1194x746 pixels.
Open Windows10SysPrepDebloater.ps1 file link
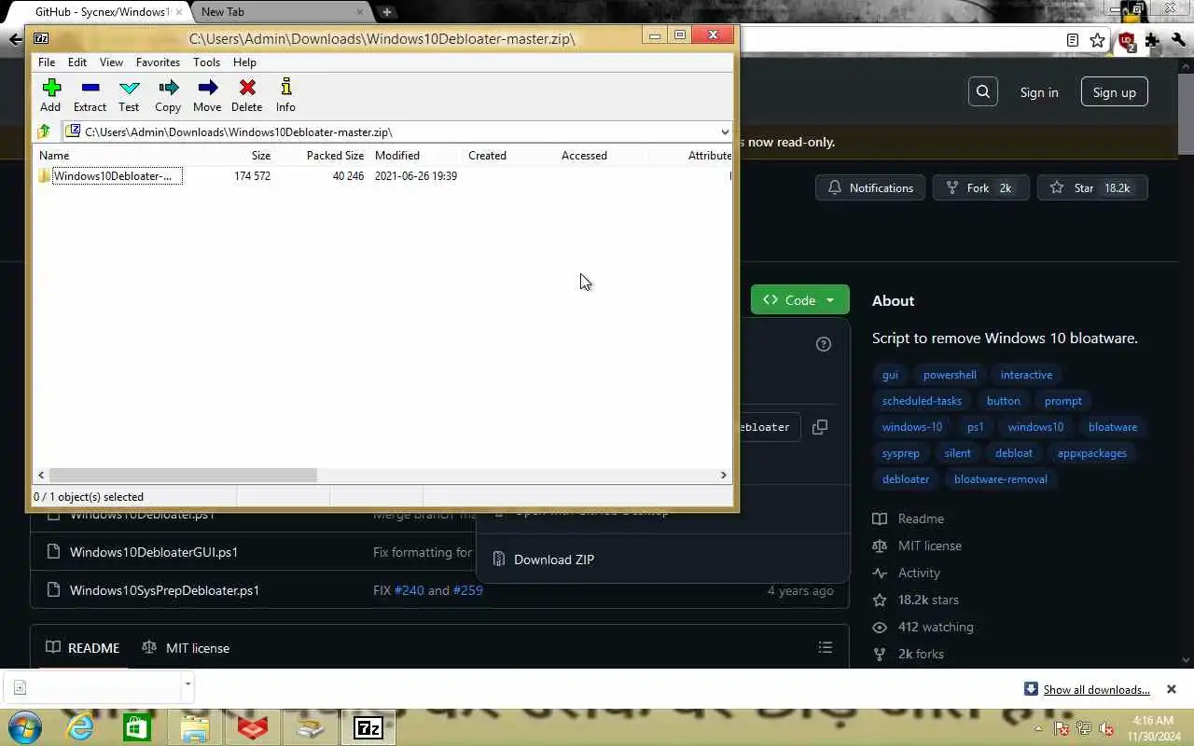[x=164, y=590]
